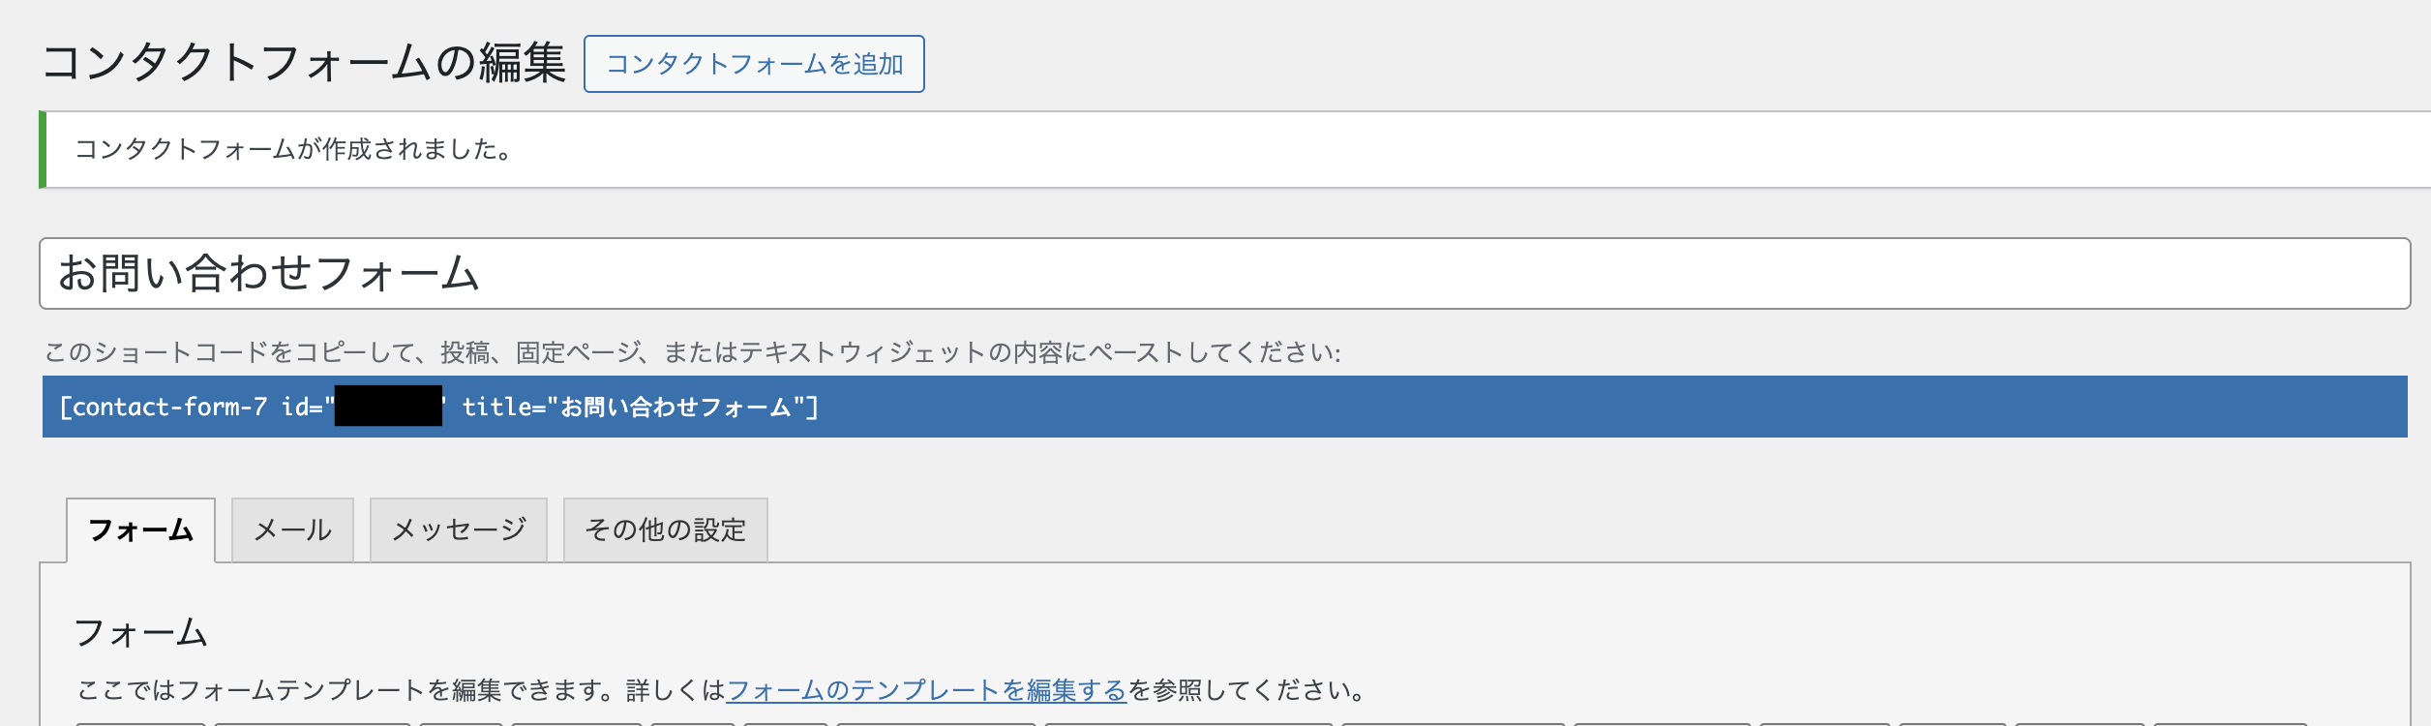Image resolution: width=2431 pixels, height=726 pixels.
Task: Click the フォーム panel heading
Action: (141, 632)
